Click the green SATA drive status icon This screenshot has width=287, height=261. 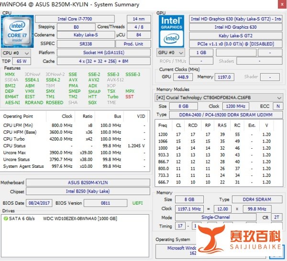tap(6, 218)
